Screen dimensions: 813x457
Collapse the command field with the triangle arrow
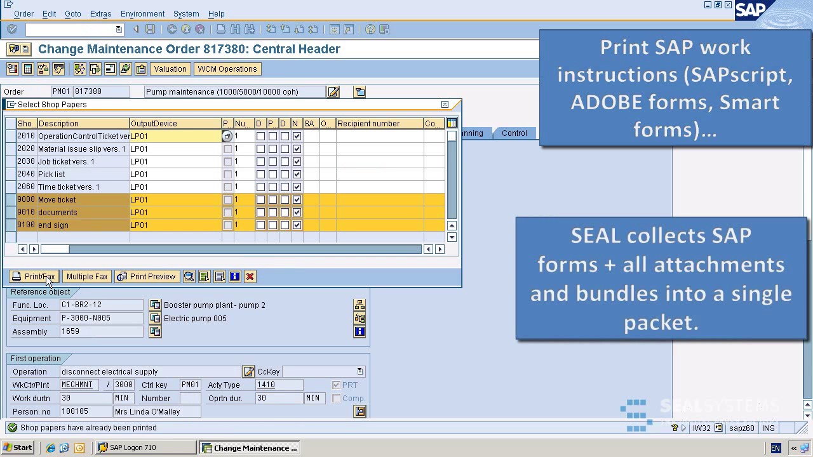pyautogui.click(x=135, y=29)
